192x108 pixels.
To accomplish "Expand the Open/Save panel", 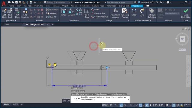I will [x=10, y=21].
